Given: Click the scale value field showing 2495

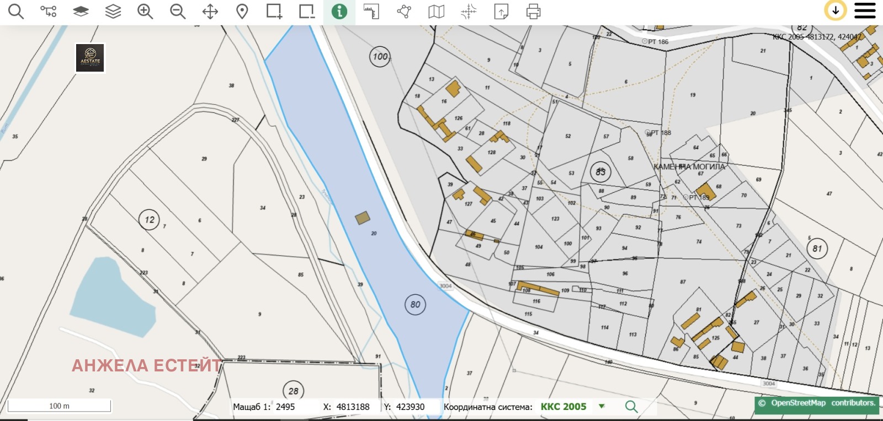Looking at the screenshot, I should click(285, 407).
